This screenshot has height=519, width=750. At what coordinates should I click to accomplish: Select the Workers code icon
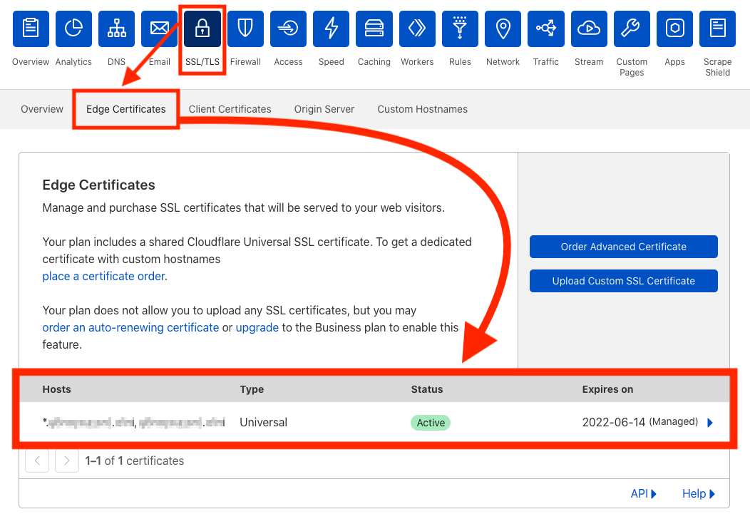(417, 29)
